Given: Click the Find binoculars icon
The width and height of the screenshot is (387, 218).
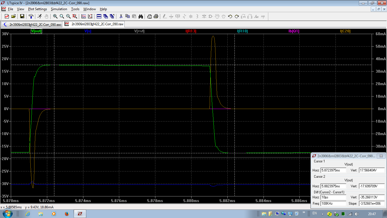Looking at the screenshot, I should point(141,16).
